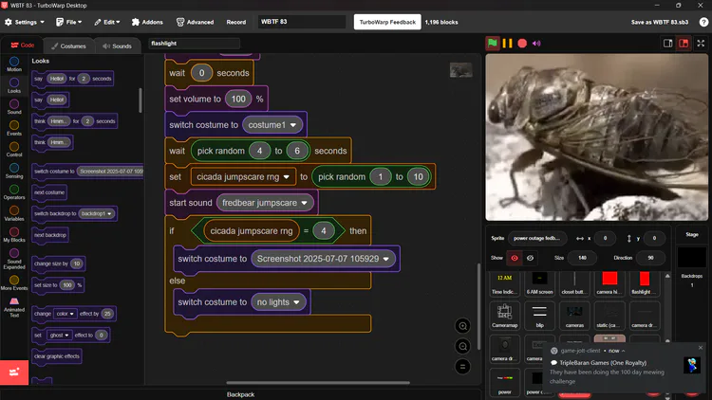Select the flashlight sprite thumbnail
Image resolution: width=712 pixels, height=400 pixels.
[645, 283]
